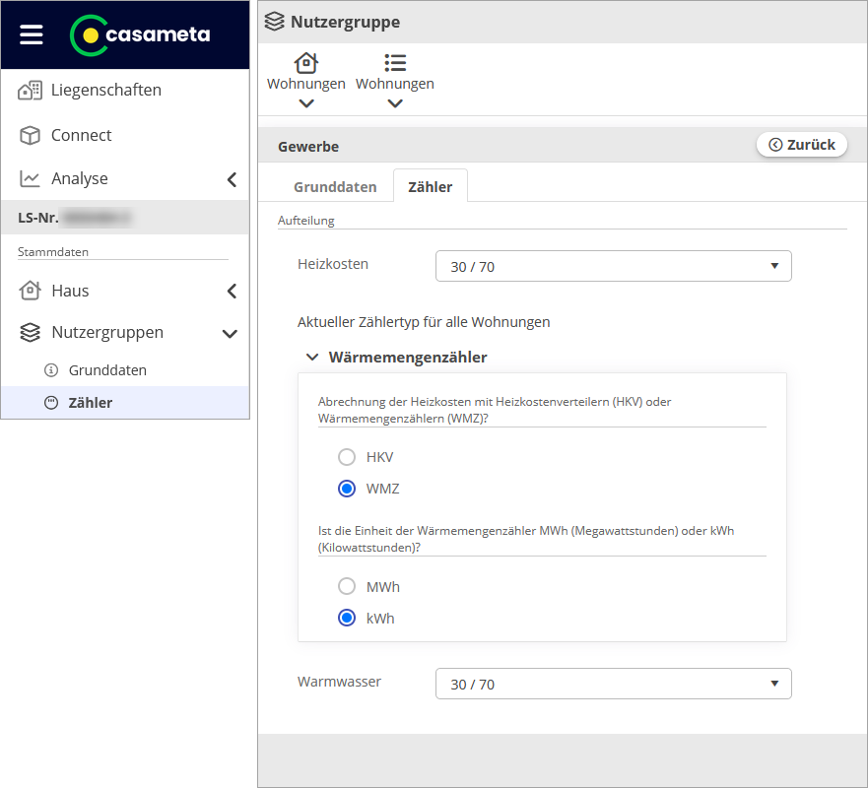Open the hamburger menu icon

(32, 34)
